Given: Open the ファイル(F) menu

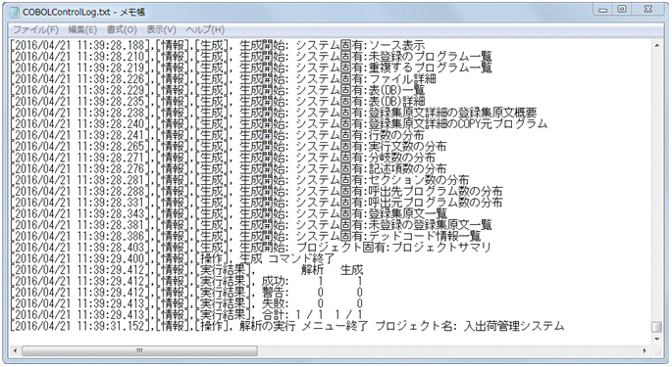Looking at the screenshot, I should [35, 29].
